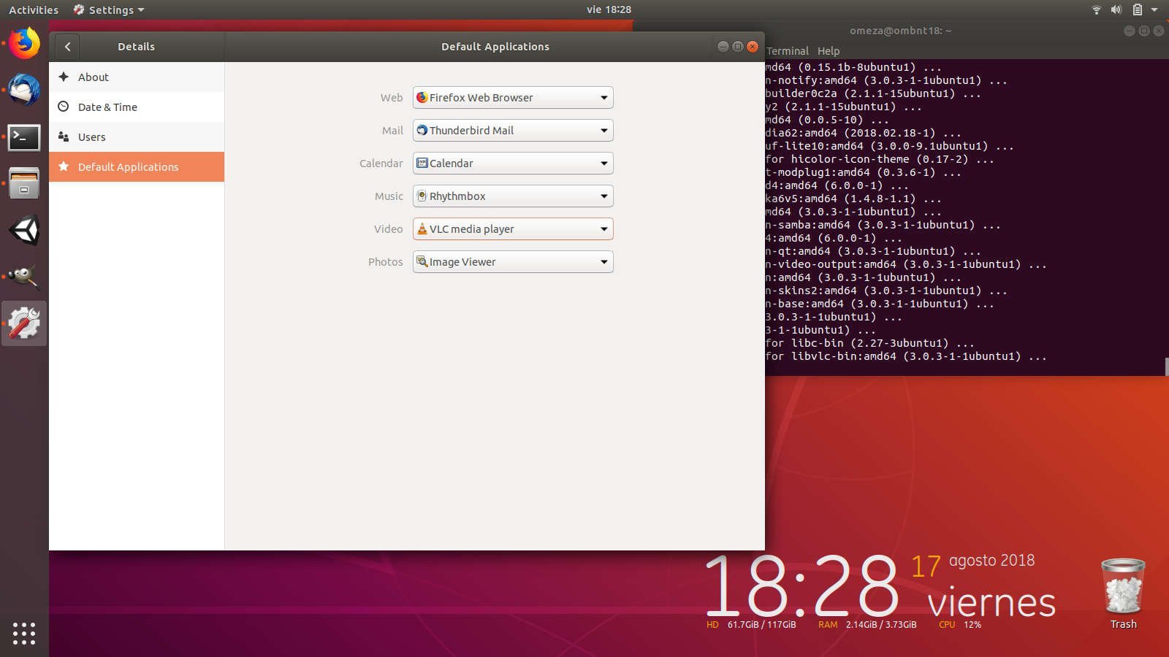
Task: Open the Users panel
Action: [137, 137]
